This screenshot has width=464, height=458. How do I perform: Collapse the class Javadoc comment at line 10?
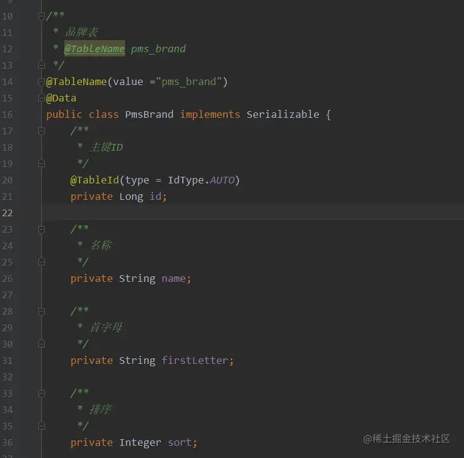coord(41,16)
